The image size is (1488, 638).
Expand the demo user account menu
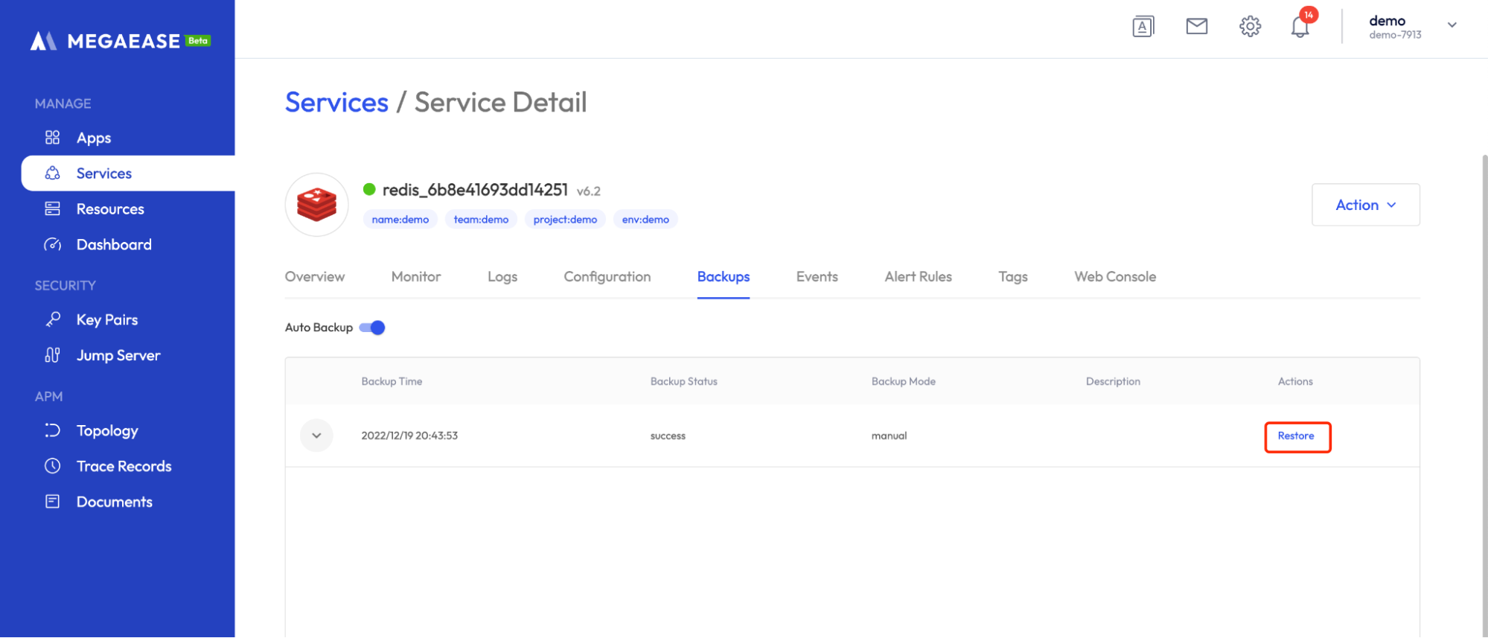(1452, 25)
